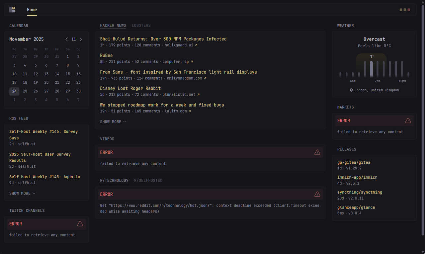
Task: Open the RuBee article
Action: coord(106,55)
